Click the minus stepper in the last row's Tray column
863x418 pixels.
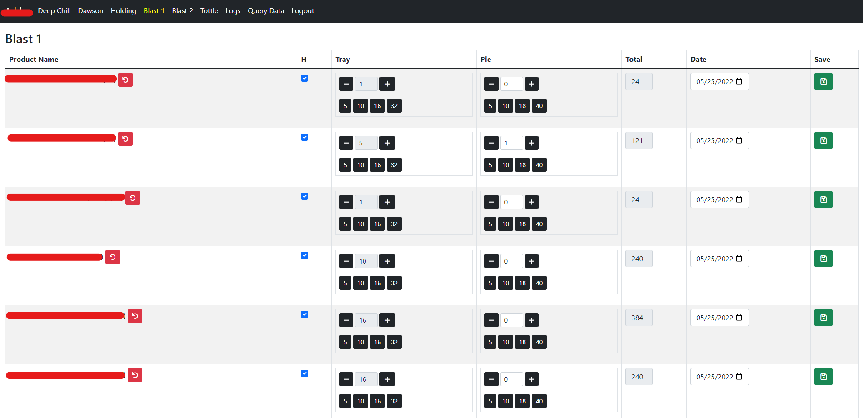point(346,379)
